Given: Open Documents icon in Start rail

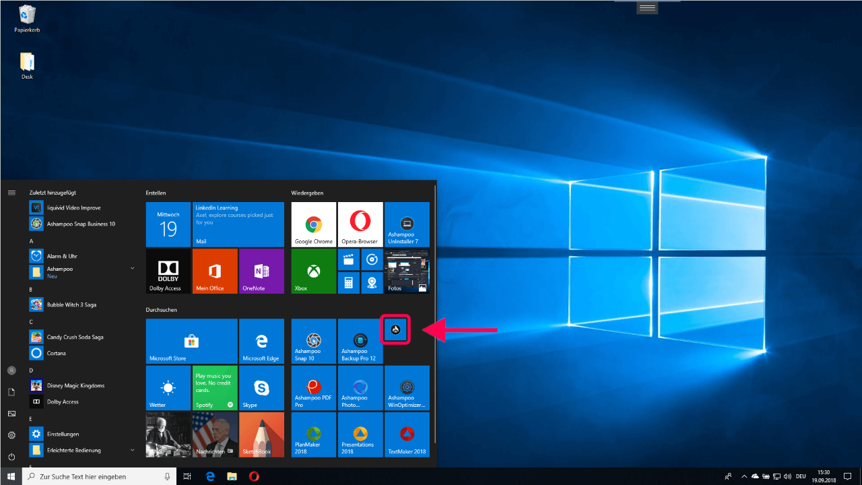Looking at the screenshot, I should [x=11, y=392].
